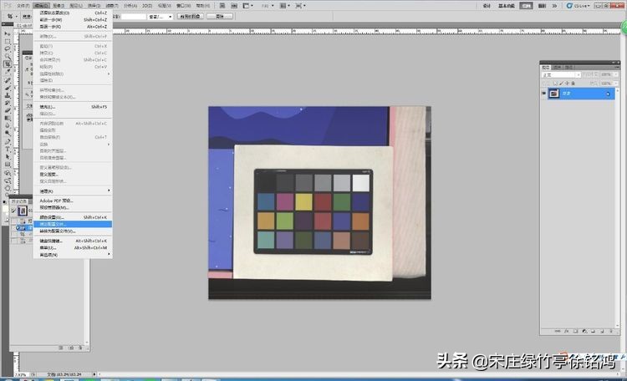Toggle the history brush source box beside snapshot
The height and width of the screenshot is (381, 627).
(13, 211)
